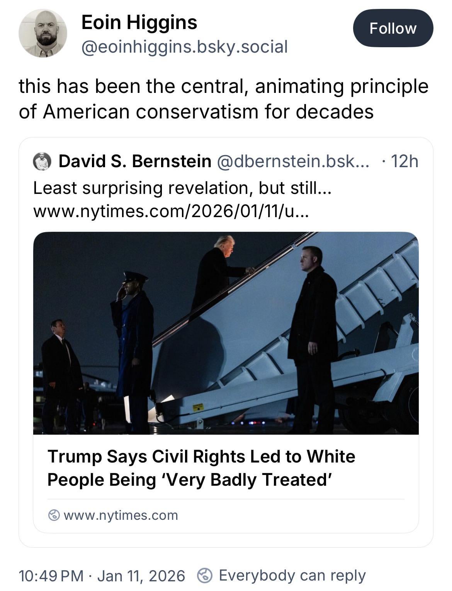Click the globe icon beside Everybody can reply
Viewport: 452px width, 591px height.
point(205,576)
